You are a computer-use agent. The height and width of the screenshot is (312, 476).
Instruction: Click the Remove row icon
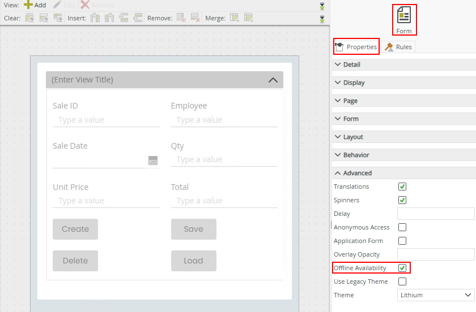195,18
